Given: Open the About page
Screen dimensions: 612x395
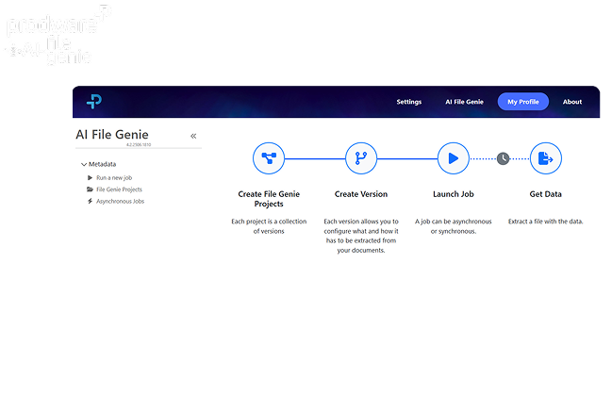Looking at the screenshot, I should pyautogui.click(x=572, y=102).
